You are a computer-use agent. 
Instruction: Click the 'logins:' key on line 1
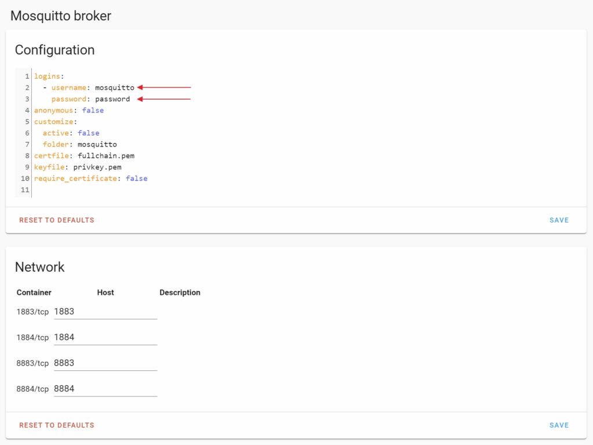pos(49,76)
